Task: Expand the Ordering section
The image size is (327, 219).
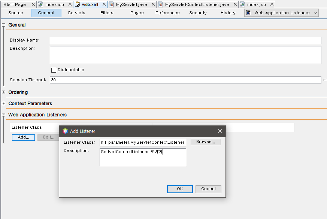Action: [3, 92]
